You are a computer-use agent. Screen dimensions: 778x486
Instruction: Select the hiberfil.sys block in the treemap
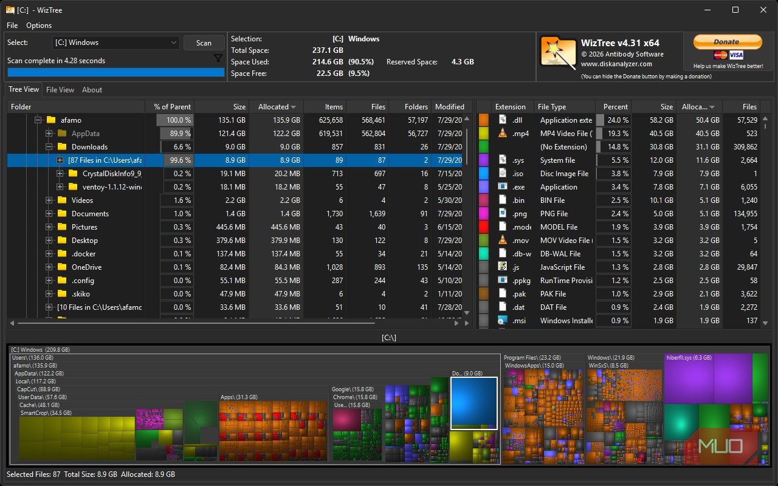707,380
